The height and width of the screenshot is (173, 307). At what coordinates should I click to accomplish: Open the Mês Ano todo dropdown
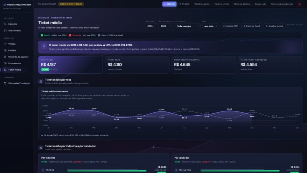click(x=210, y=26)
